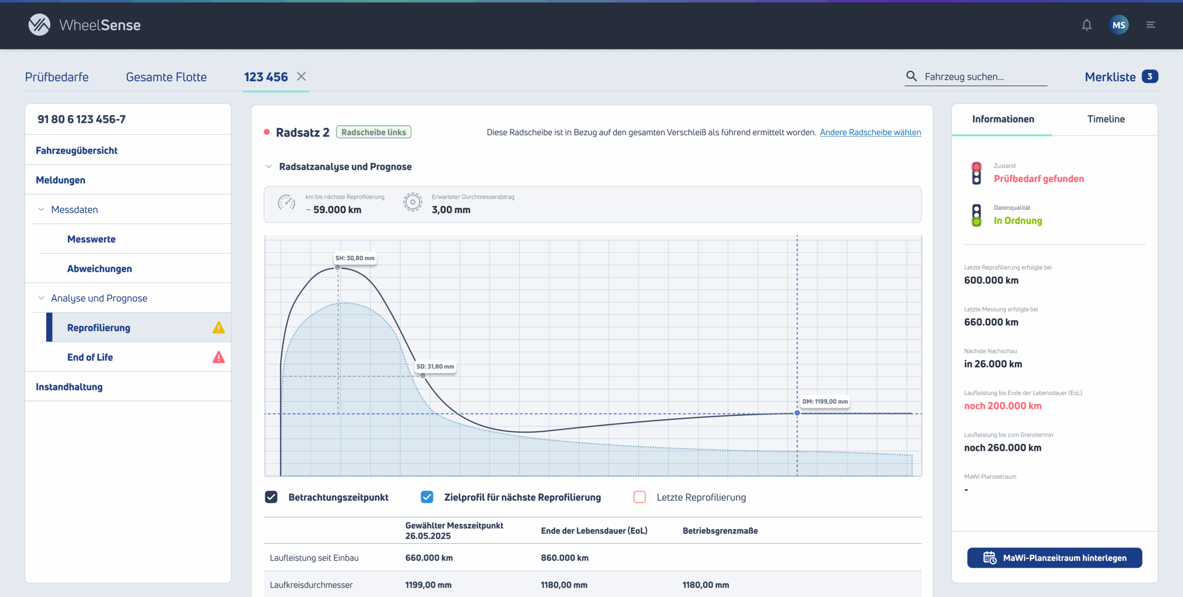Uncheck Zielprofil für nächste Reprofilierung checkbox
The height and width of the screenshot is (597, 1183).
pyautogui.click(x=427, y=497)
